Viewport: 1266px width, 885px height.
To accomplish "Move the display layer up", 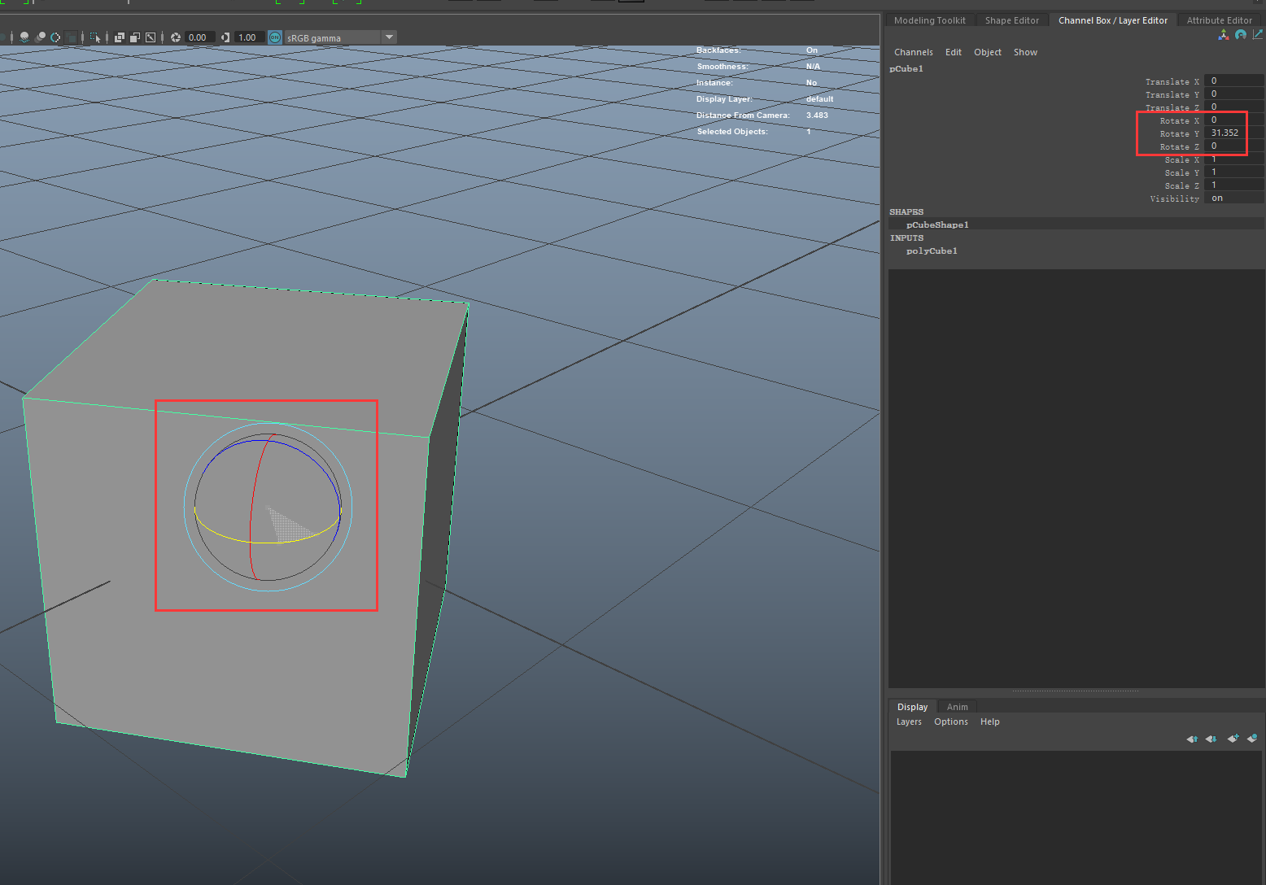I will [1192, 739].
